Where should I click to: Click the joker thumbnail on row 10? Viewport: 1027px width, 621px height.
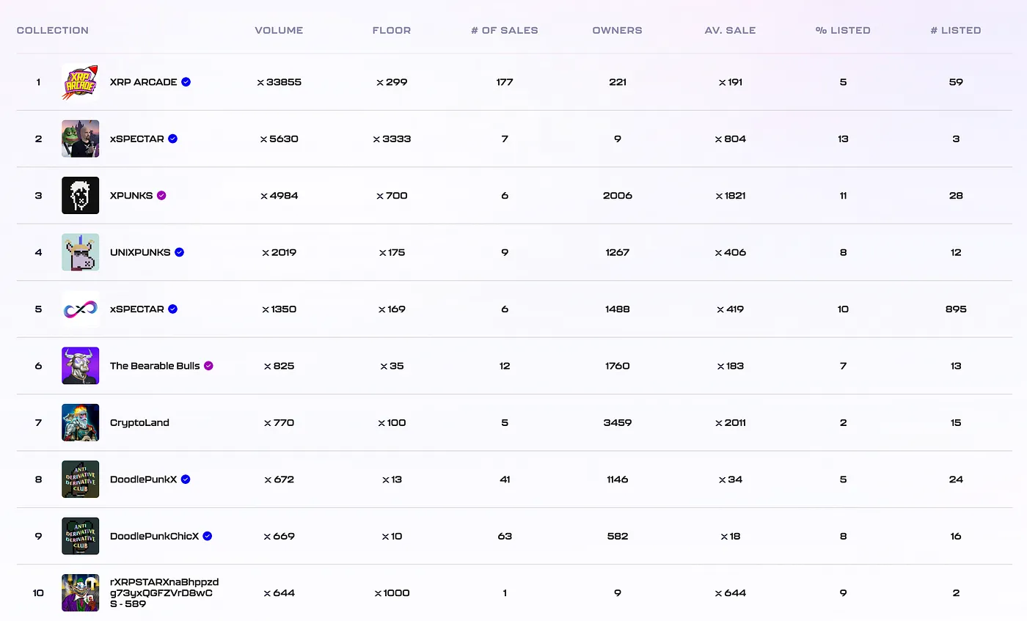pyautogui.click(x=80, y=592)
